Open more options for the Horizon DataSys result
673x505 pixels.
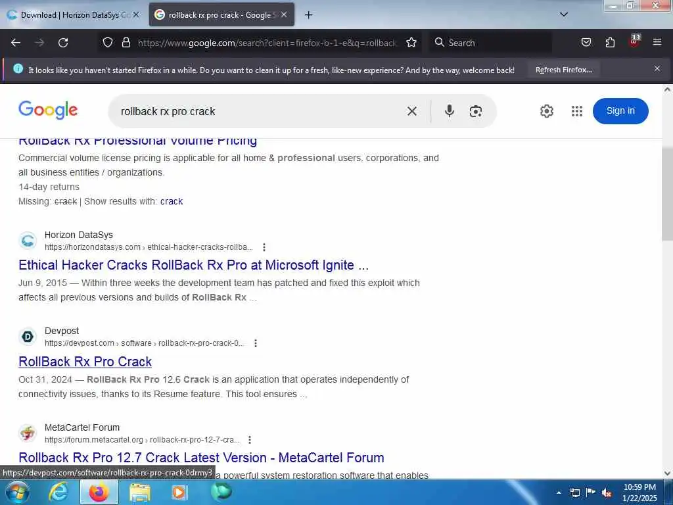[x=264, y=247]
